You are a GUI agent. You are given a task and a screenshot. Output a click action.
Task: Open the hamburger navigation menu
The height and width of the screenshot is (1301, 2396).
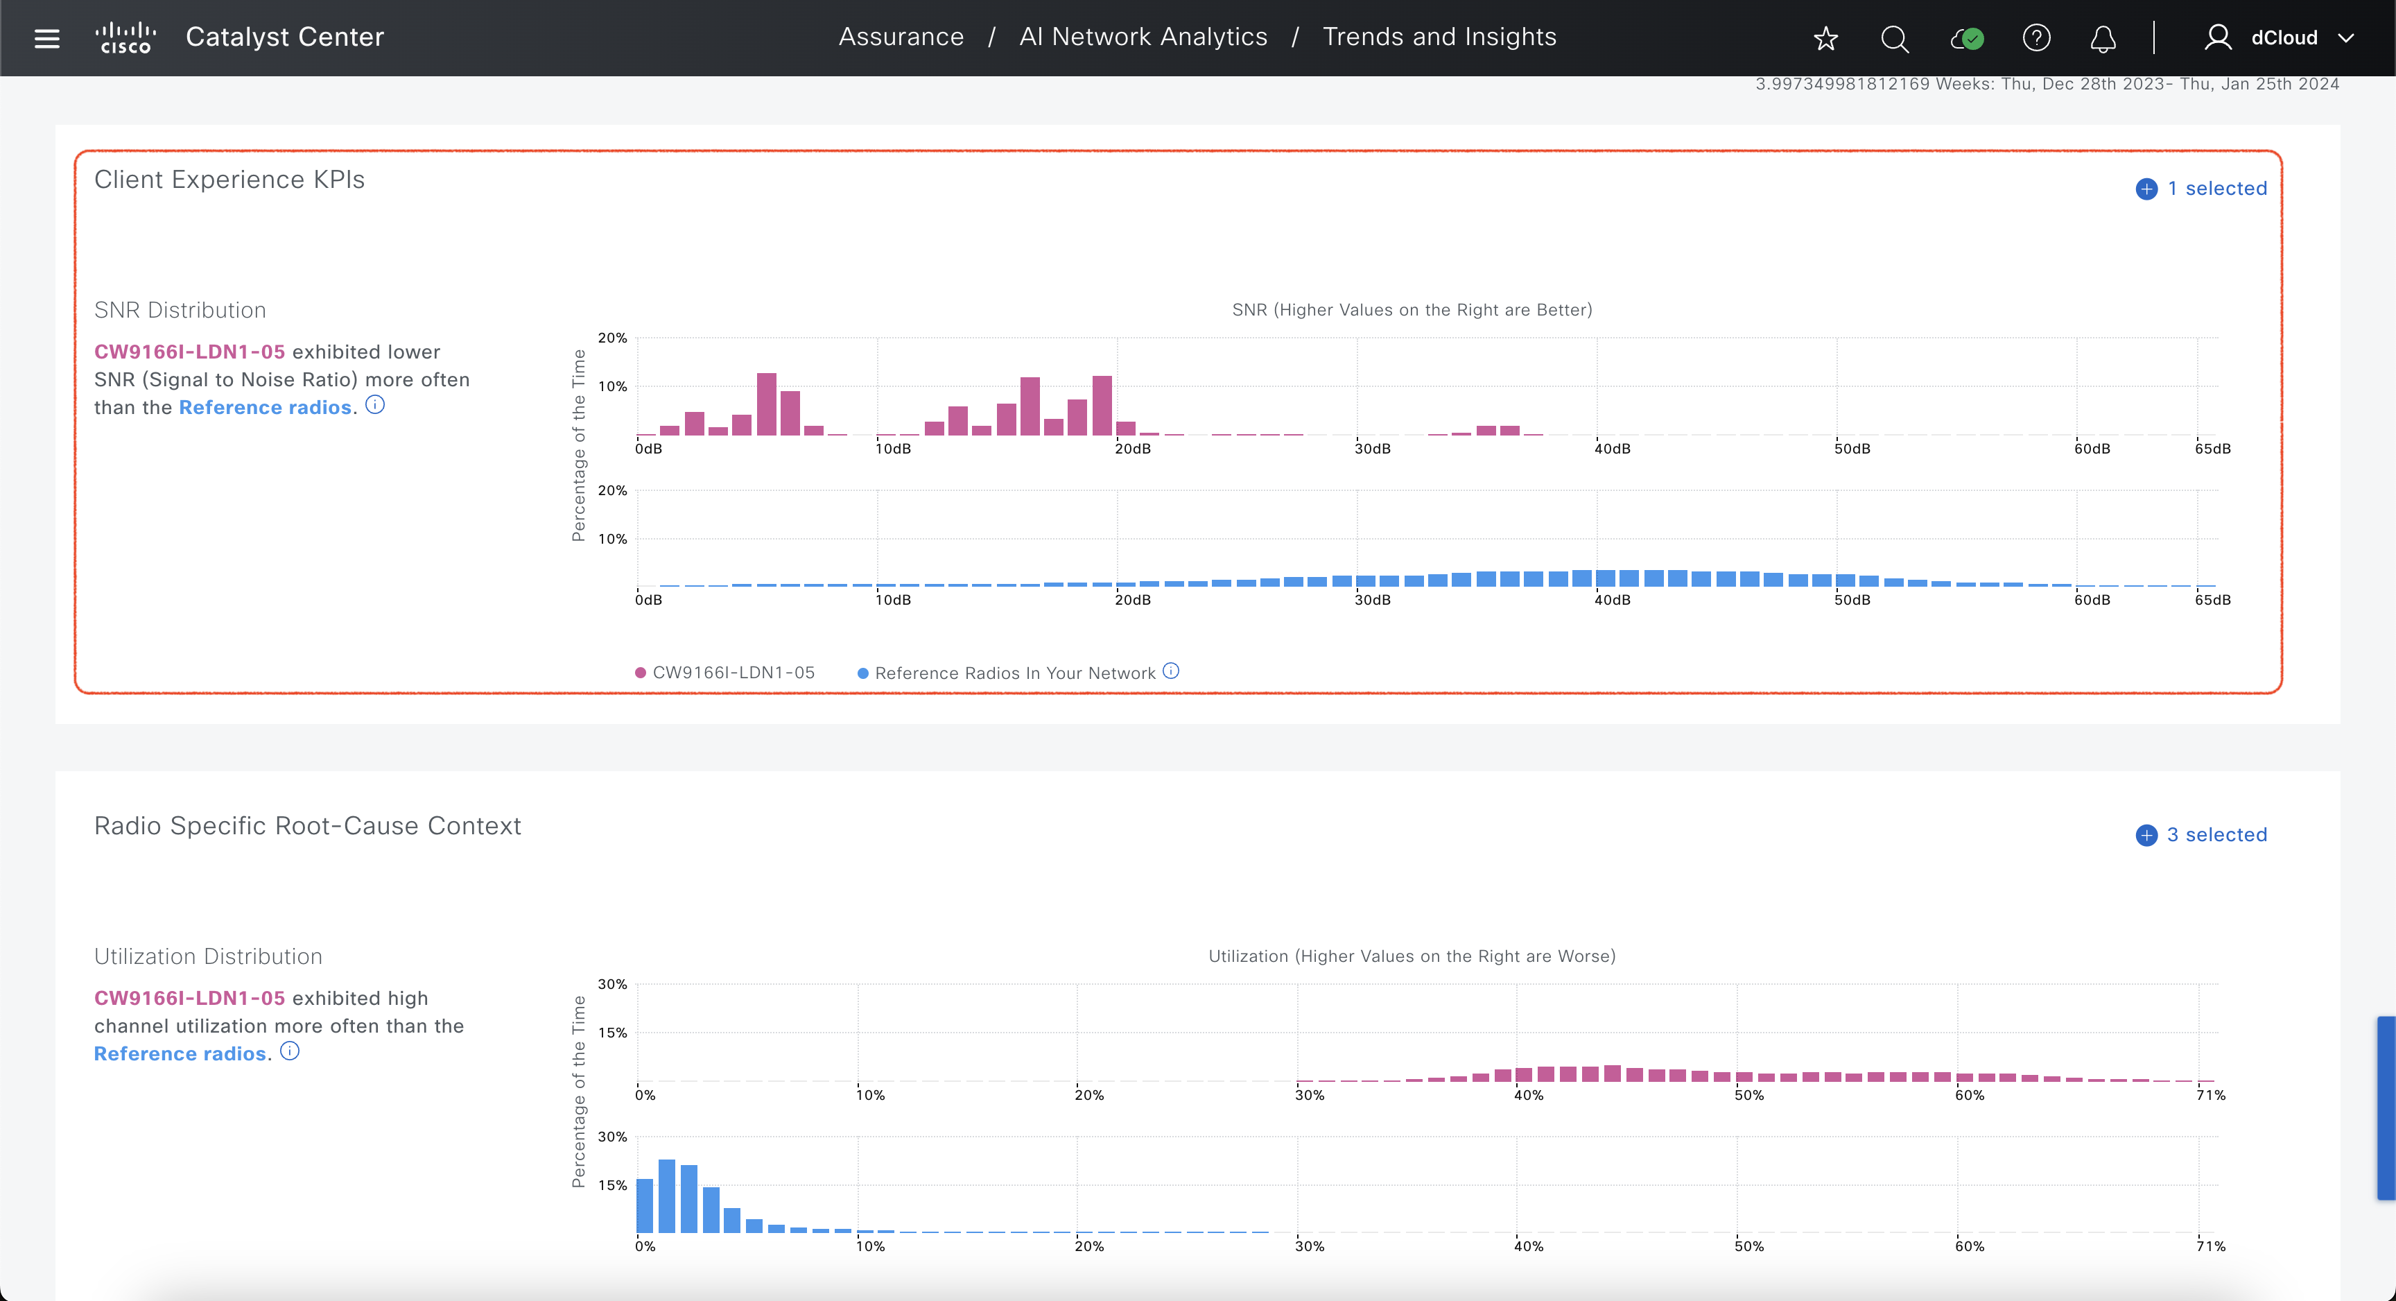coord(46,38)
